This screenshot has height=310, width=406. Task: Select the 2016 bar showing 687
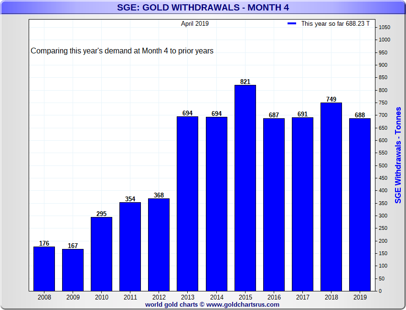tap(274, 205)
